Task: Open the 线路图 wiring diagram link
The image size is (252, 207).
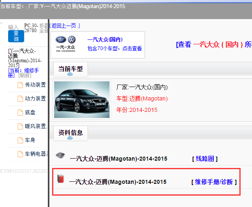Action: [x=205, y=159]
